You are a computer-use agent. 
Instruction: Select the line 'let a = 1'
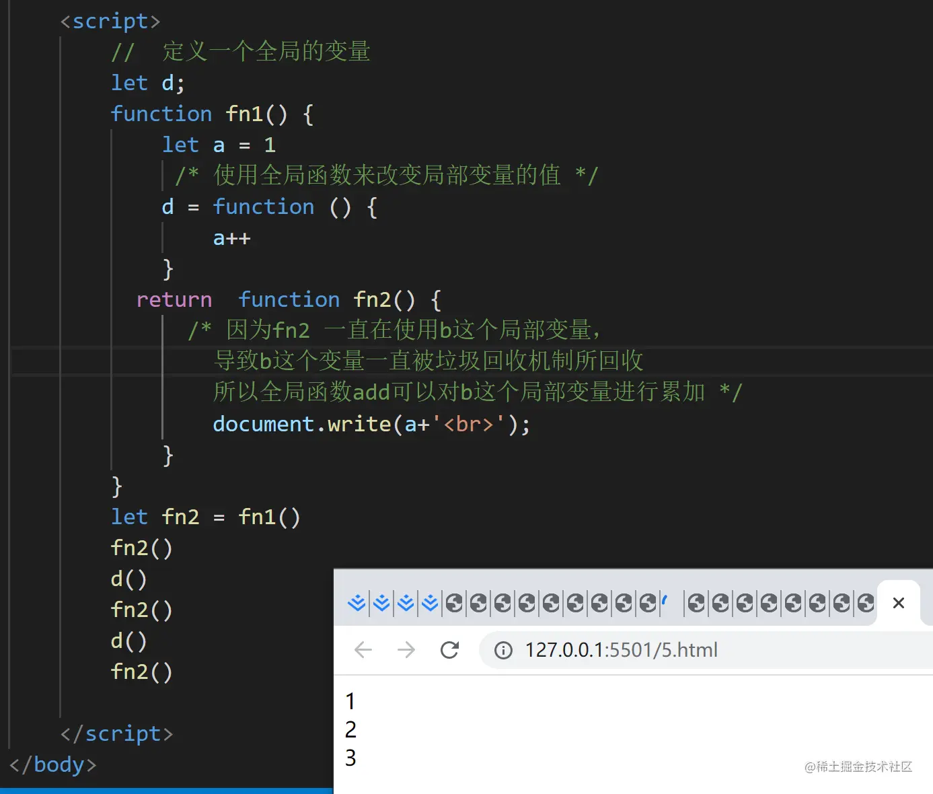219,145
